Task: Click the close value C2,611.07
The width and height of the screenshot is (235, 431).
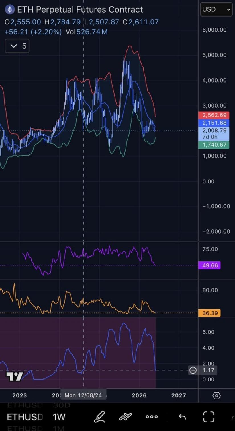Action: click(141, 22)
